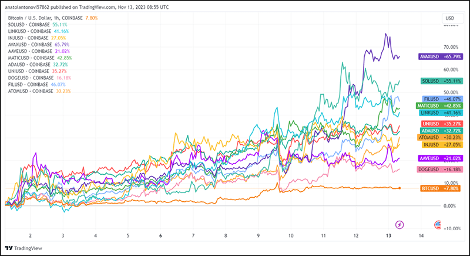Click the UNIUSD +35.27% price label
The width and height of the screenshot is (470, 256).
click(442, 124)
